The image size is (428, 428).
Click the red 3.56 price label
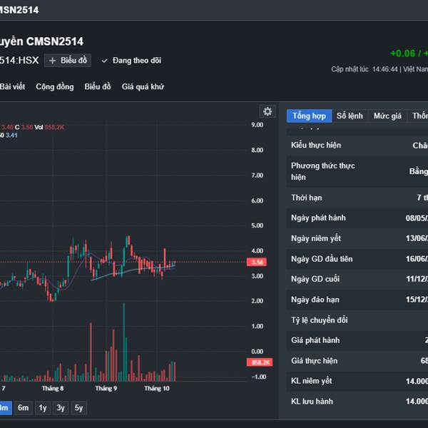point(258,262)
